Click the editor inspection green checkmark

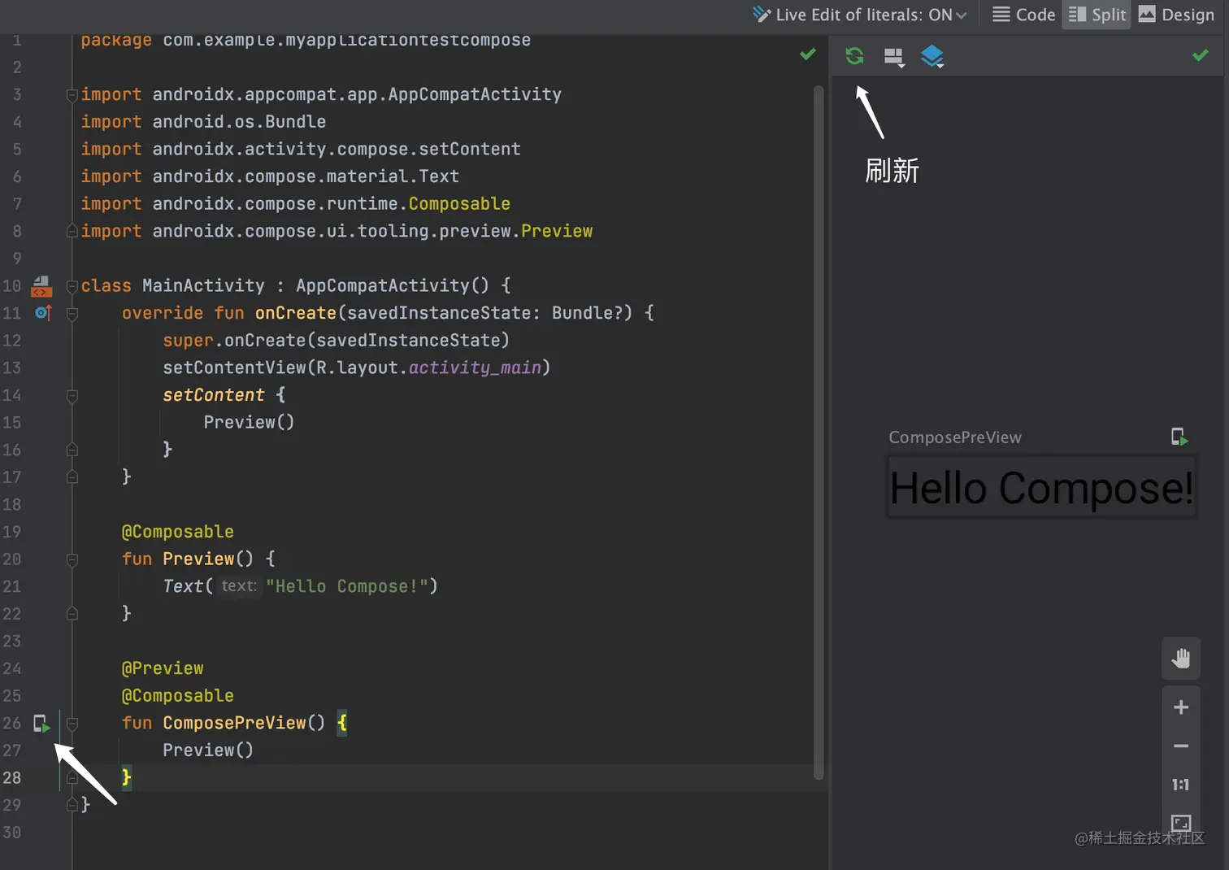(x=807, y=54)
